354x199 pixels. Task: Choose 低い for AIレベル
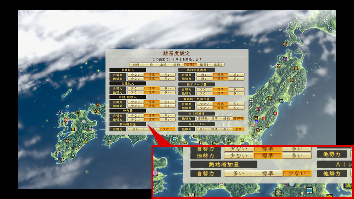tap(202, 129)
